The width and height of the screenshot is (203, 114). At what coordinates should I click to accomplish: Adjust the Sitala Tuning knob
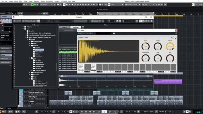tap(158, 47)
